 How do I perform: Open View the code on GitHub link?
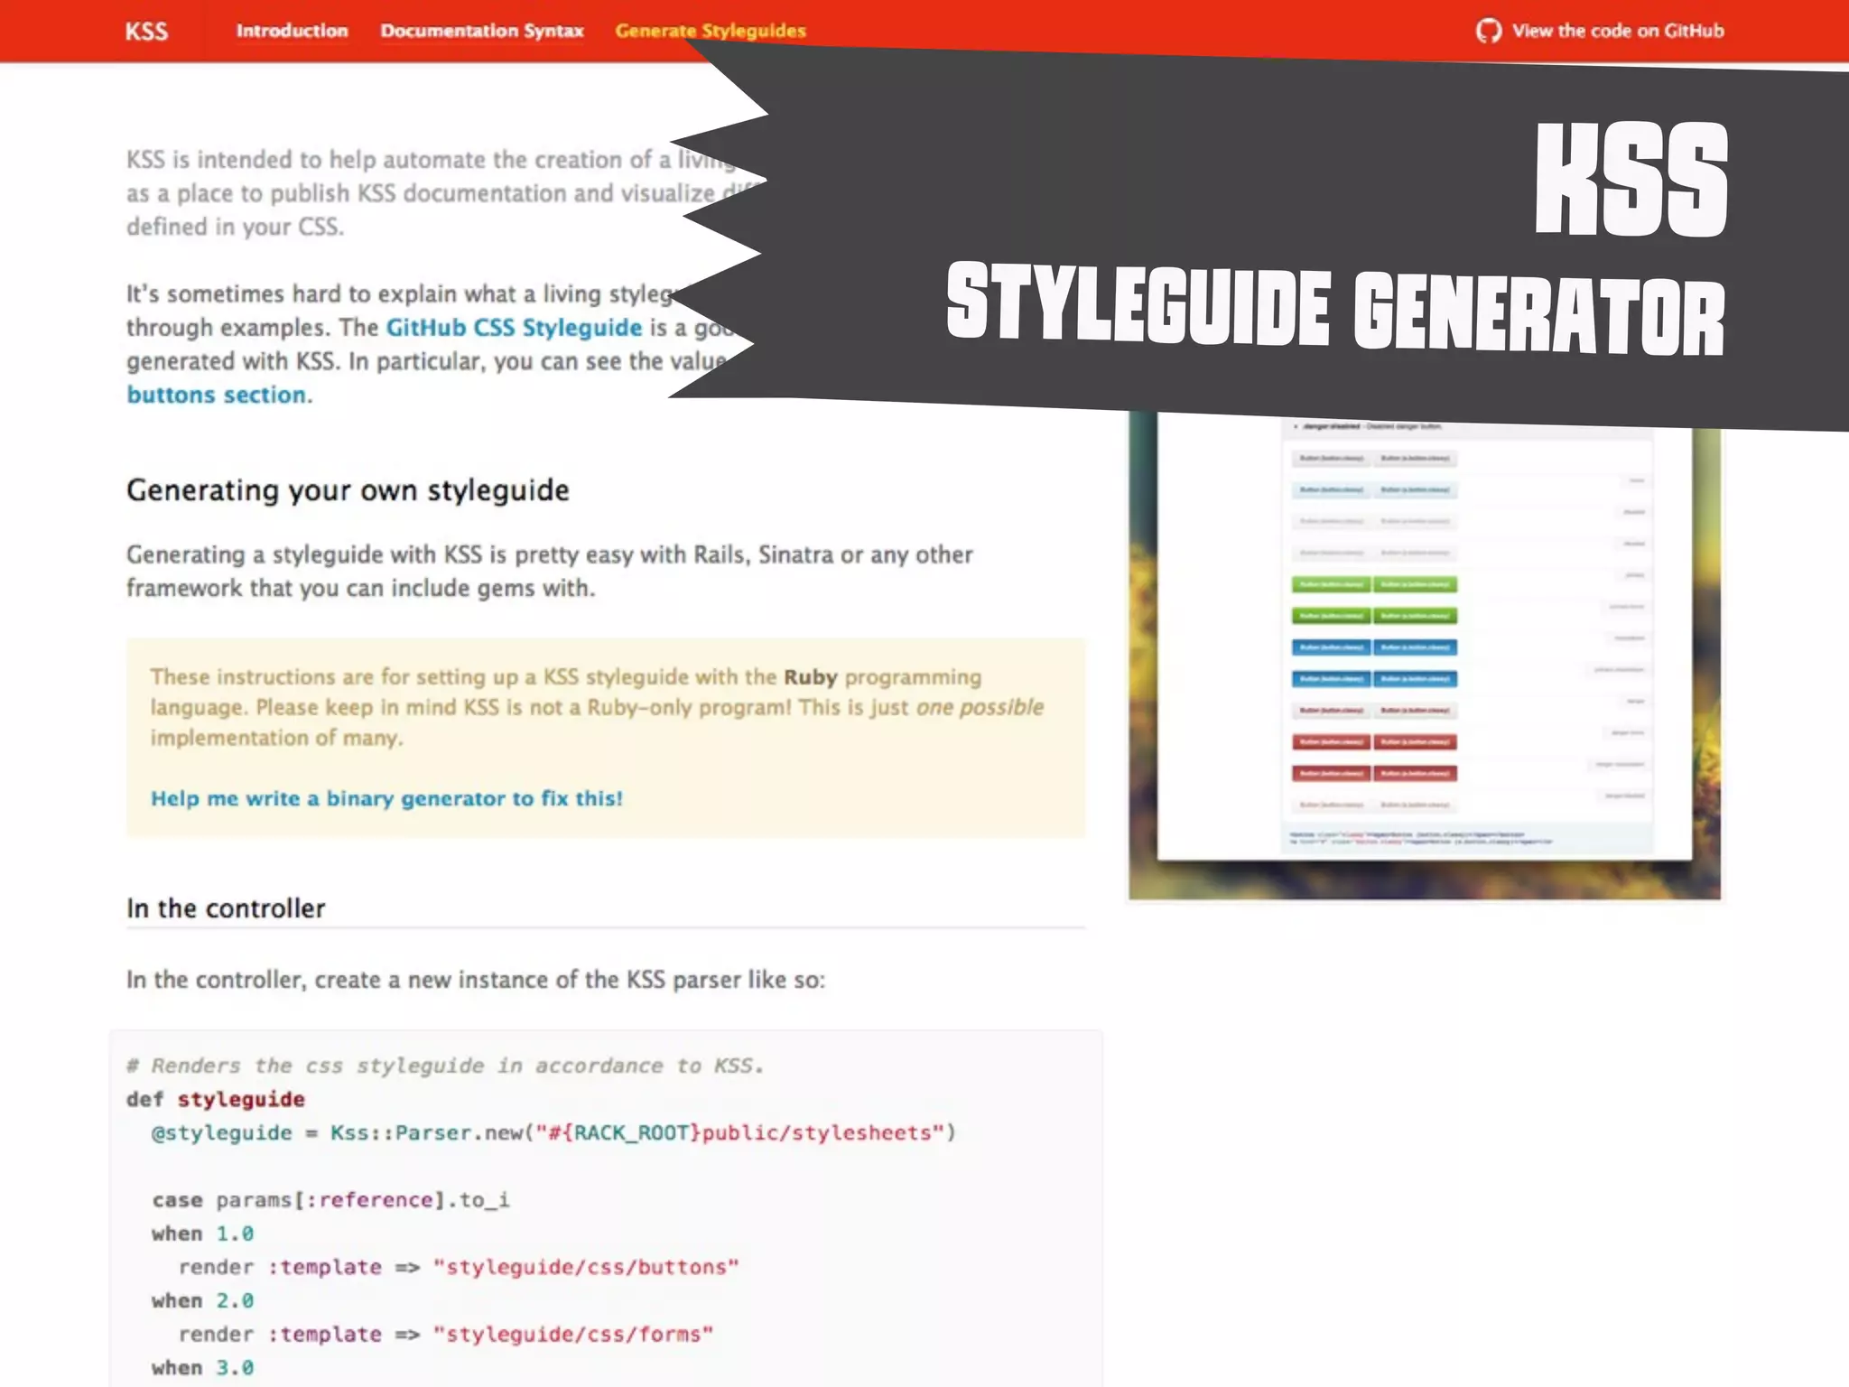tap(1618, 31)
